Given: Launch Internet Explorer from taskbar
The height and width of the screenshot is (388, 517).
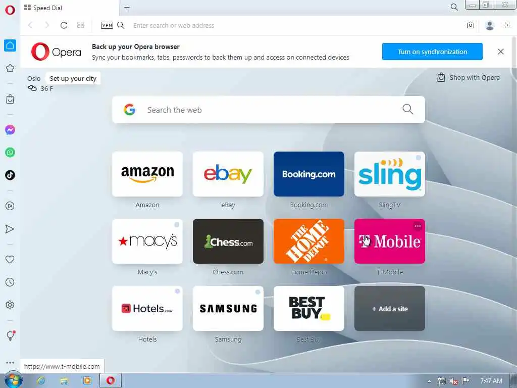Looking at the screenshot, I should coord(41,381).
